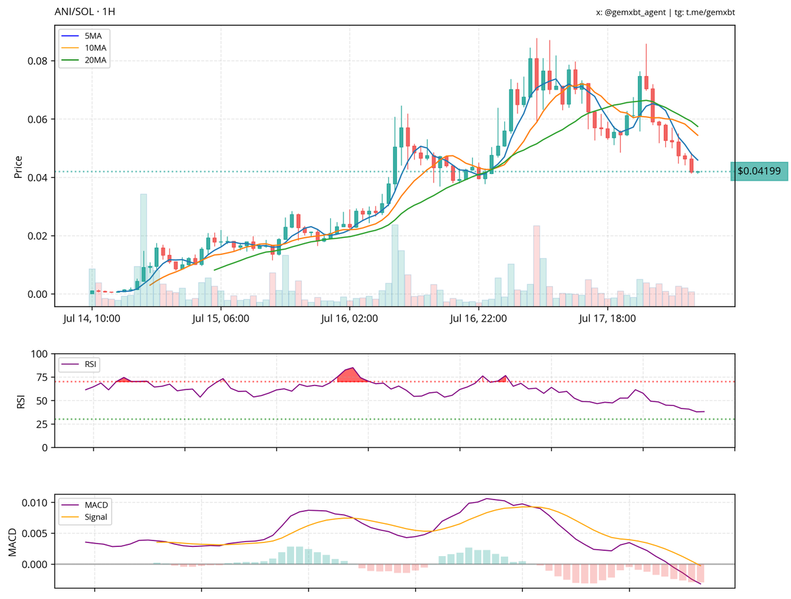
Task: Click the ANI/SOL · 1H chart title
Action: tap(86, 13)
